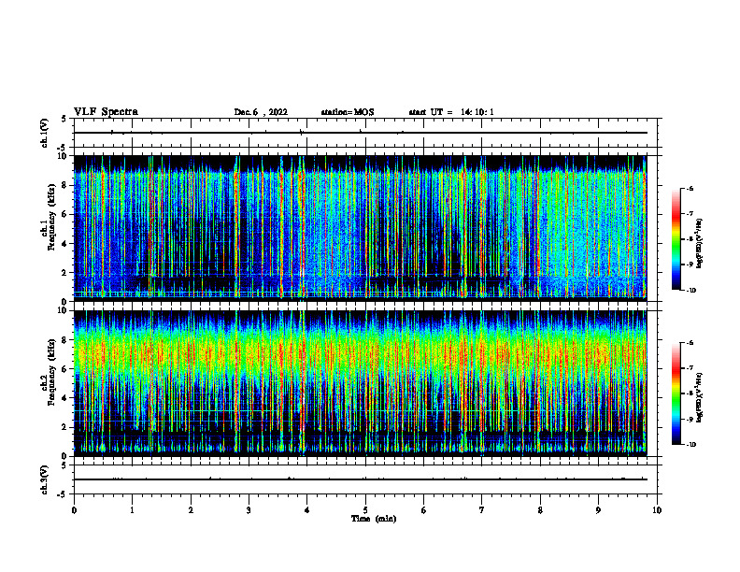The width and height of the screenshot is (740, 572).
Task: Click the "station=MOS" header label
Action: pyautogui.click(x=348, y=112)
